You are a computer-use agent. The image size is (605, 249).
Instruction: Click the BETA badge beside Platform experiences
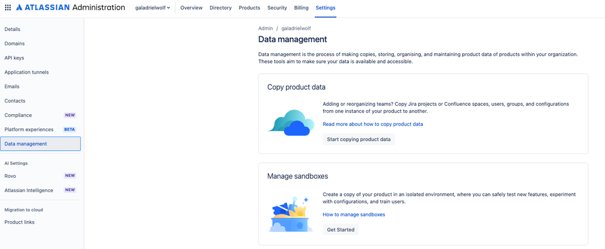(70, 129)
